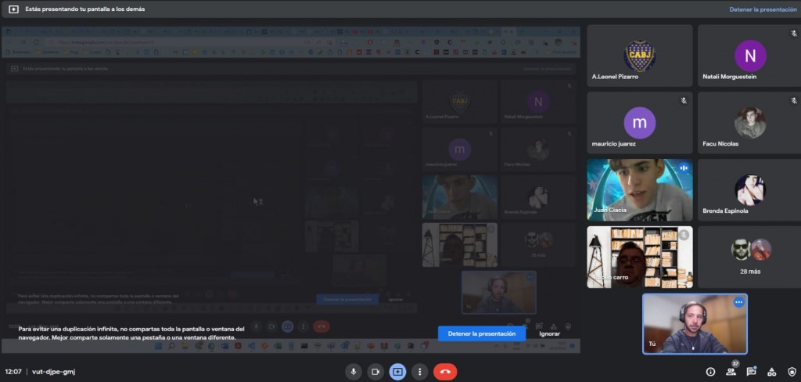801x382 pixels.
Task: Open host controls shield lock icon
Action: coord(791,372)
